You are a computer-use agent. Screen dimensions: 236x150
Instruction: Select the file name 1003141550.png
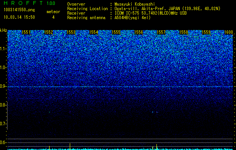pos(19,10)
